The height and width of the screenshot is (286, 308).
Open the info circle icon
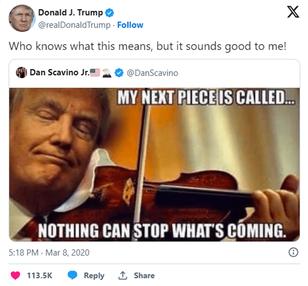[293, 252]
